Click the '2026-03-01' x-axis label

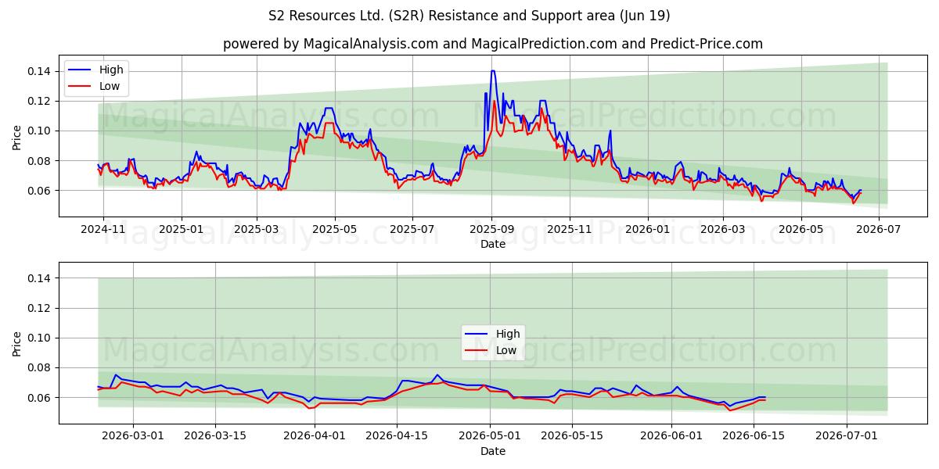[x=133, y=437]
